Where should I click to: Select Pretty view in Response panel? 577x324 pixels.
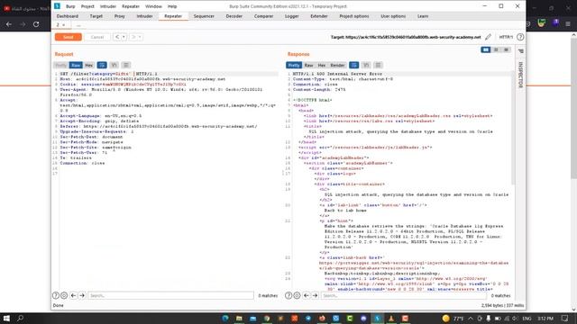click(294, 65)
